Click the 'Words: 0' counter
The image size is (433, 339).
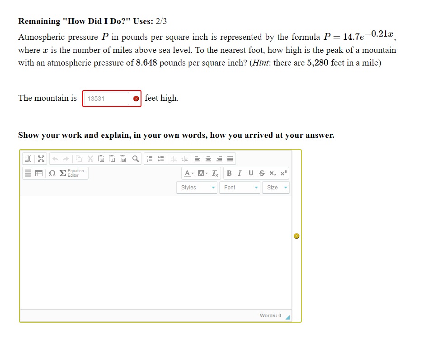270,315
